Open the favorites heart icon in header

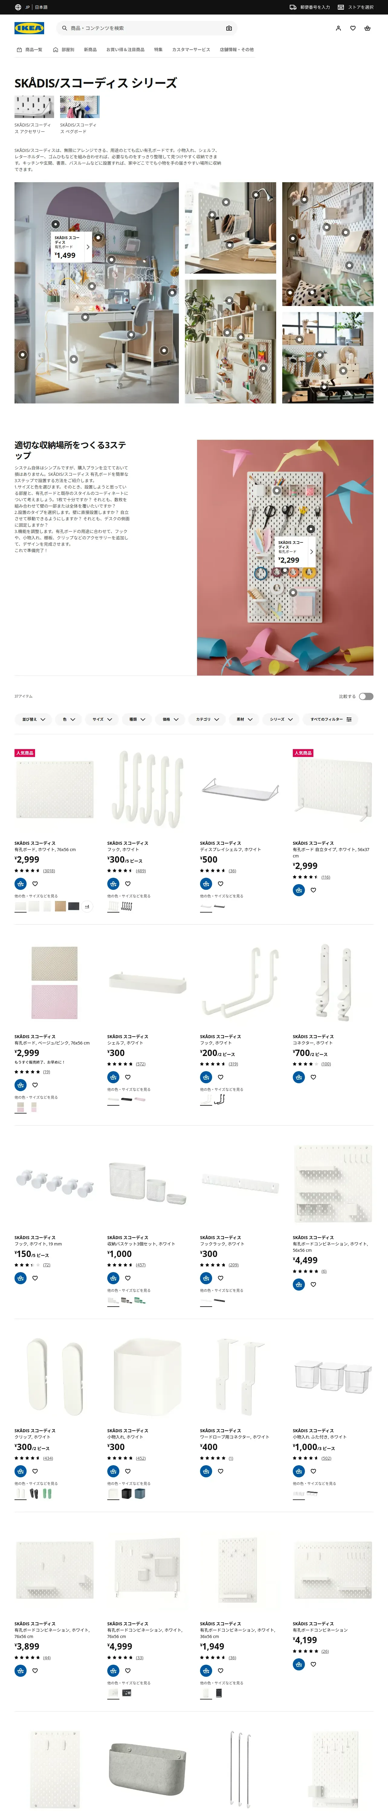pyautogui.click(x=353, y=28)
